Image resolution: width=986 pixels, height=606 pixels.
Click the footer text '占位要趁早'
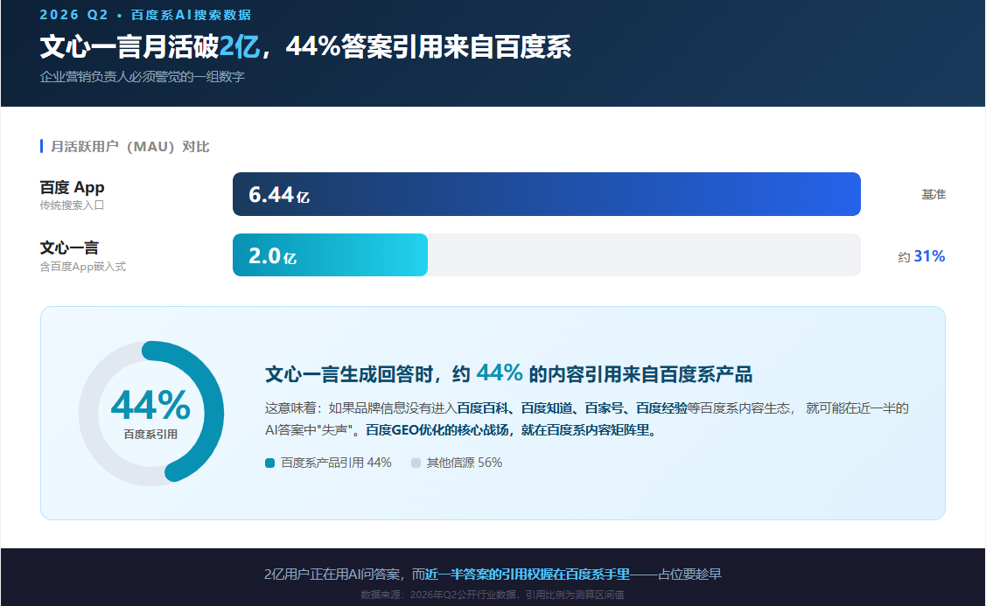point(689,574)
